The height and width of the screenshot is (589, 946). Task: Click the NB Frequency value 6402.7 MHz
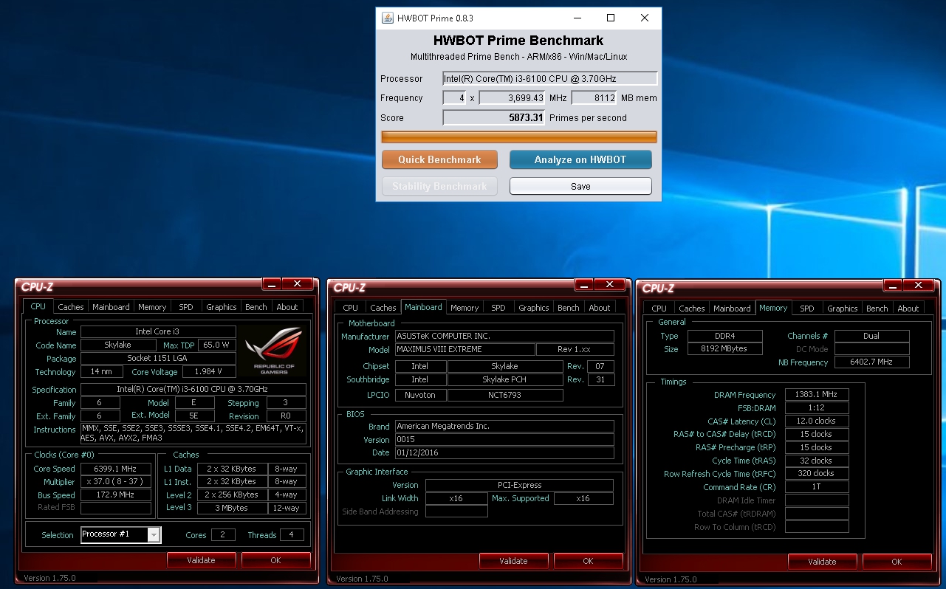pos(872,362)
